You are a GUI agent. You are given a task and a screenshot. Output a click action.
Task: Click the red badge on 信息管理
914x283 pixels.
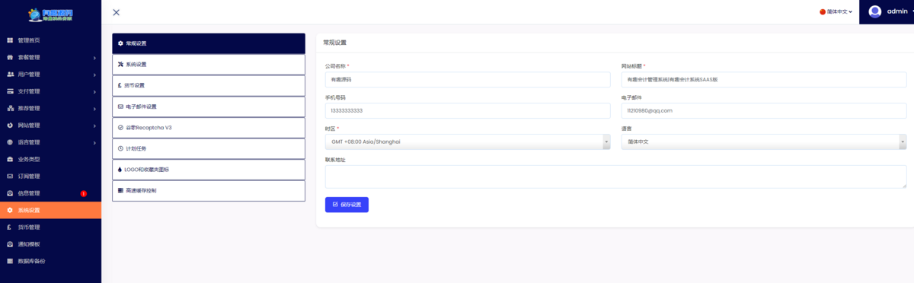(x=84, y=193)
